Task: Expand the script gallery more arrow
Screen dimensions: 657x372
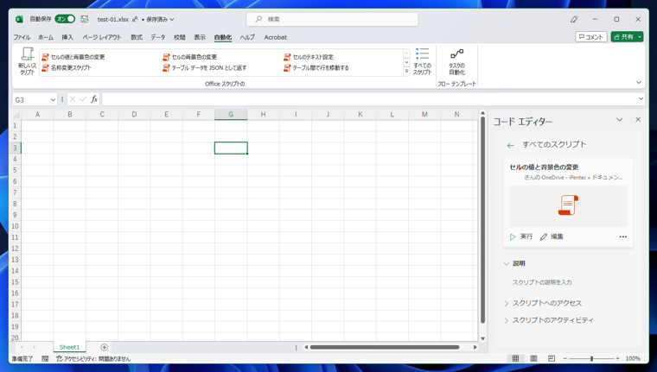Action: coord(406,72)
